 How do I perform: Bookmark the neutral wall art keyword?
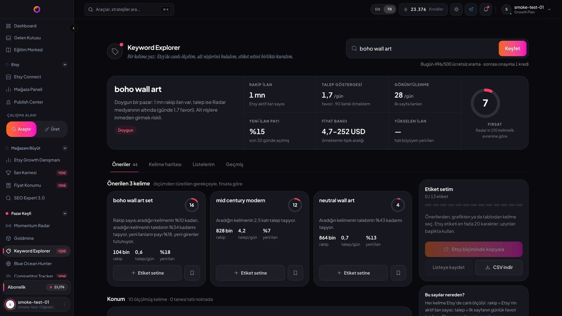(398, 273)
